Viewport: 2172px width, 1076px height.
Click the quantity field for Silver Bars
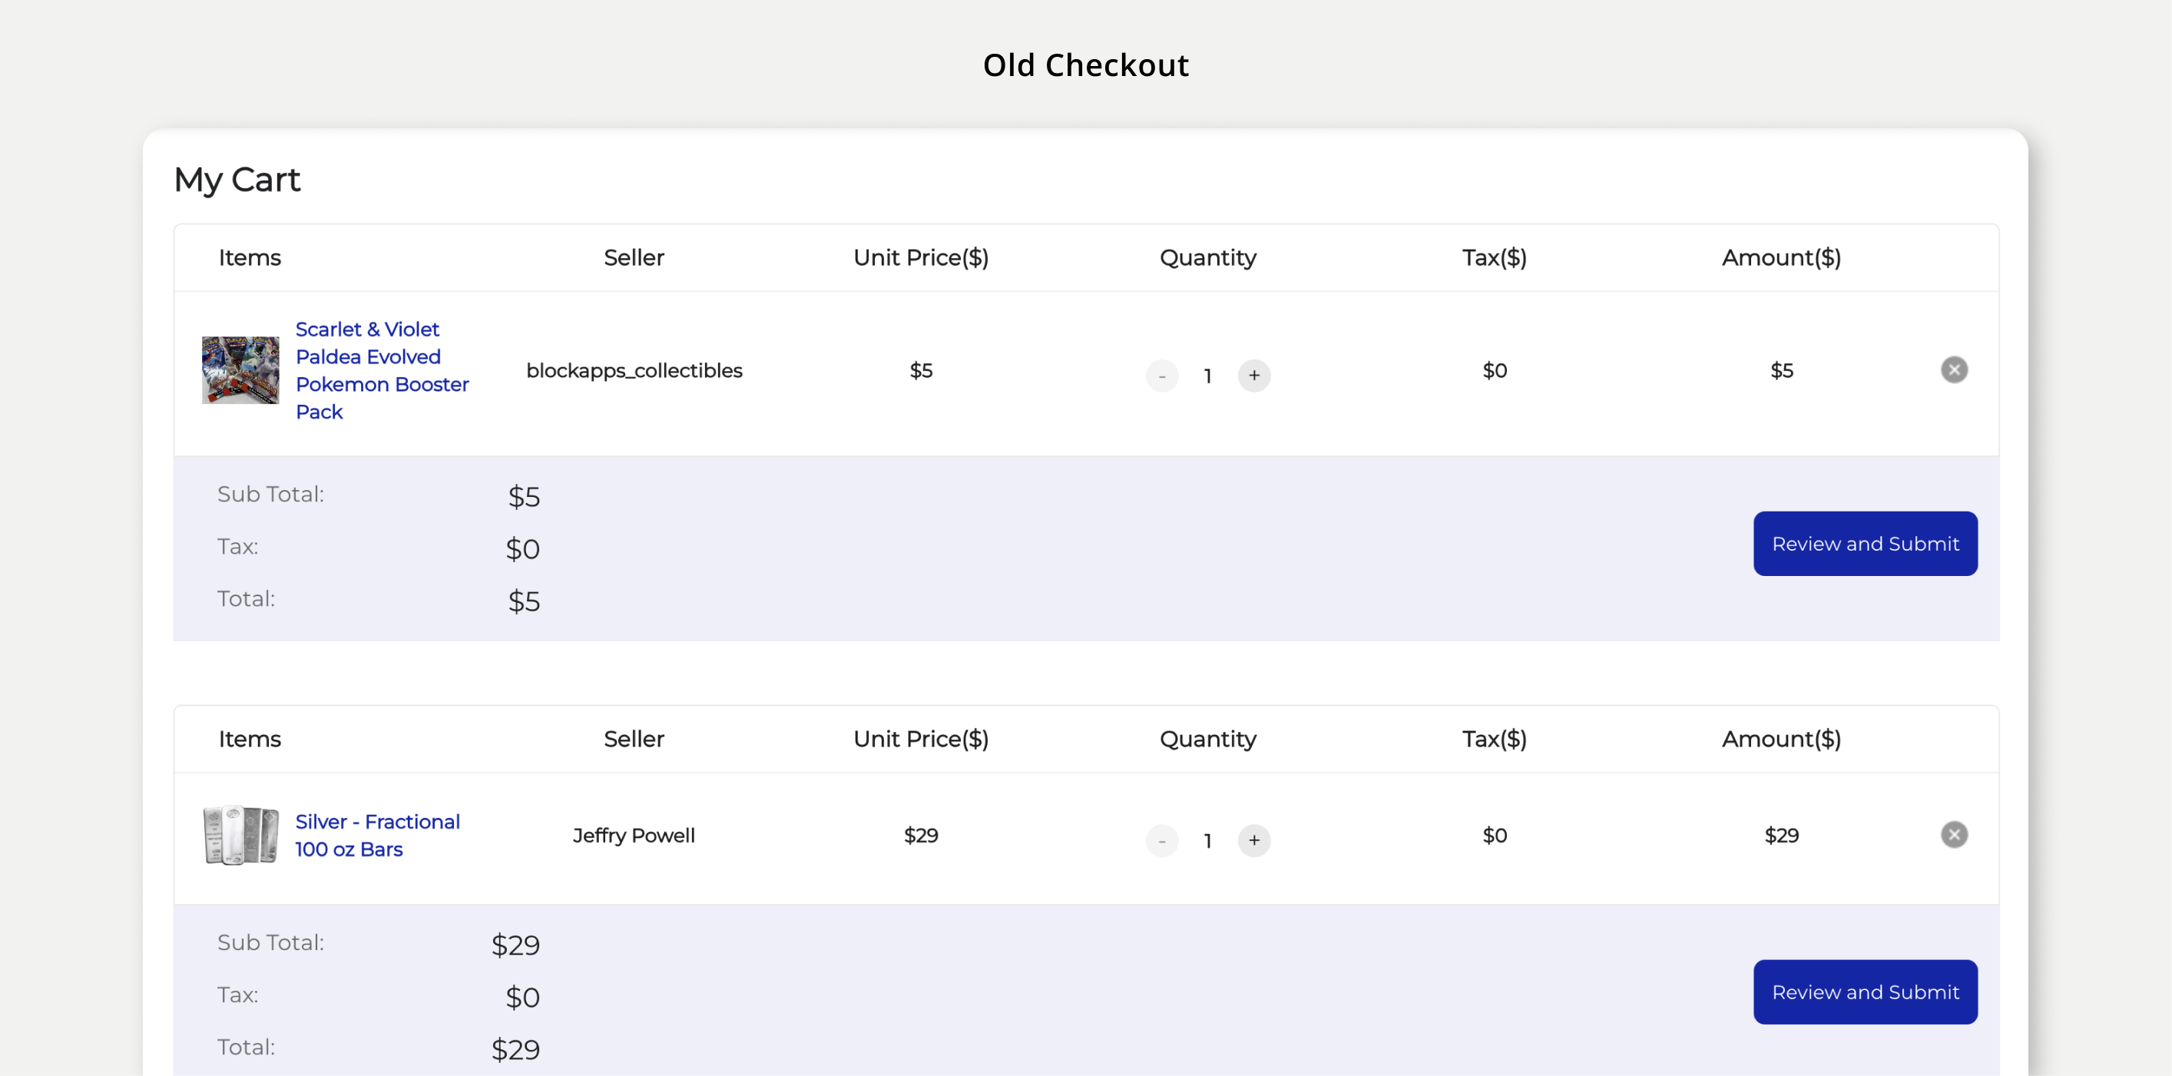(x=1208, y=841)
